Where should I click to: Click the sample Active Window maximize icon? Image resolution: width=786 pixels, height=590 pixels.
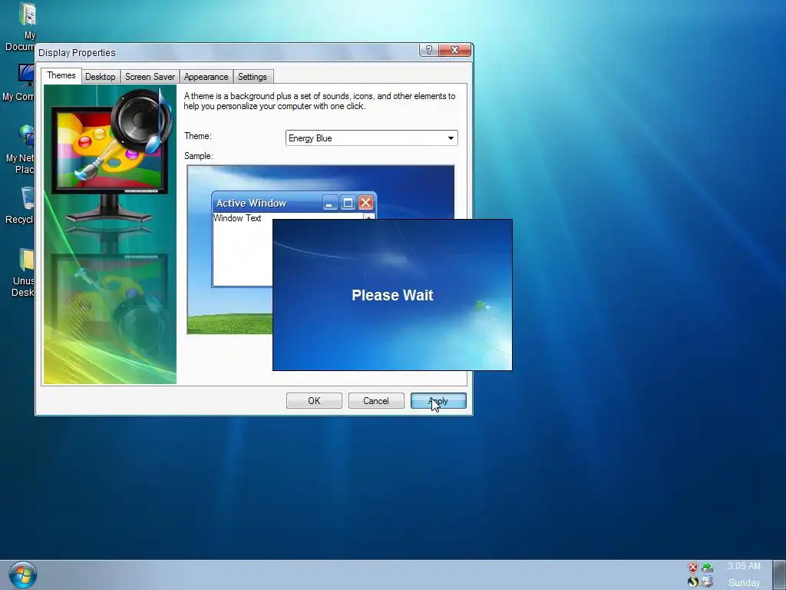(x=348, y=203)
